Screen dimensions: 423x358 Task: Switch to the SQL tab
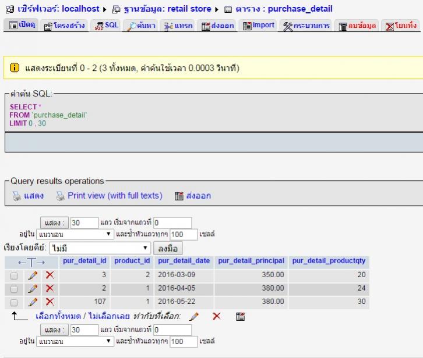tap(106, 26)
